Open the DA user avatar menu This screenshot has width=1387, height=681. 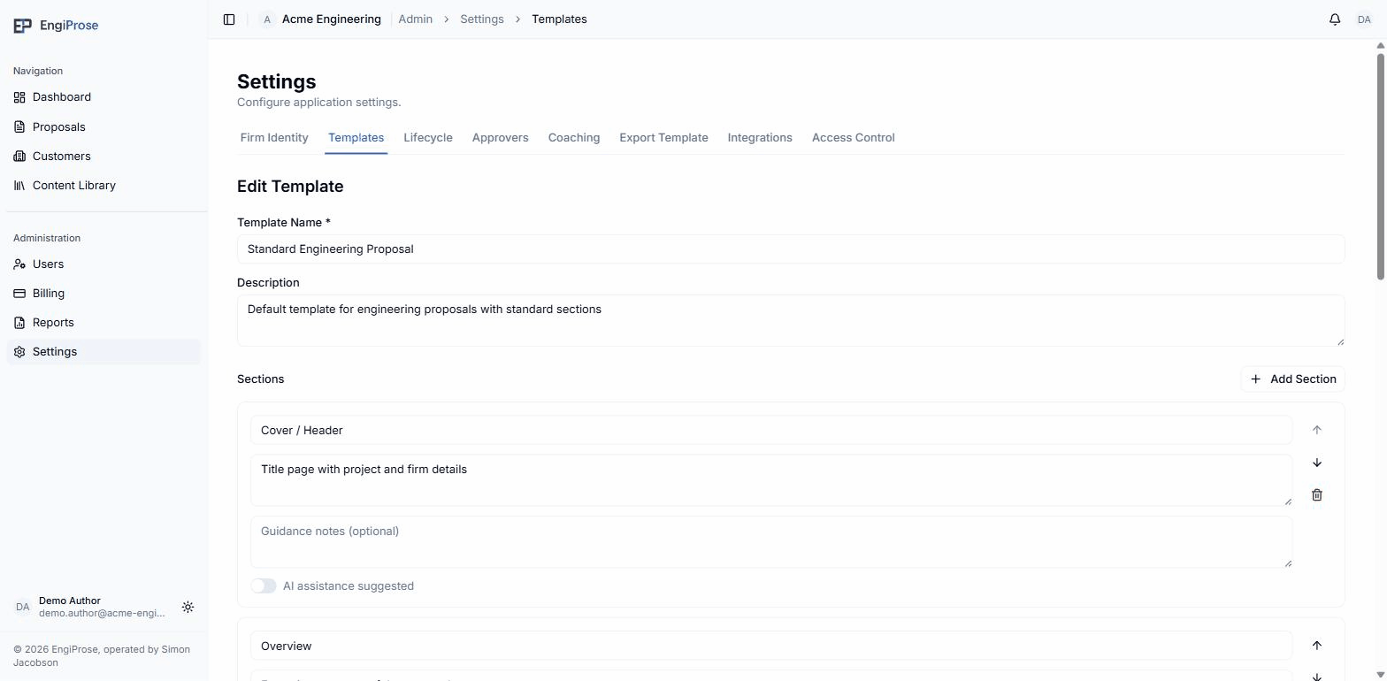click(1364, 19)
